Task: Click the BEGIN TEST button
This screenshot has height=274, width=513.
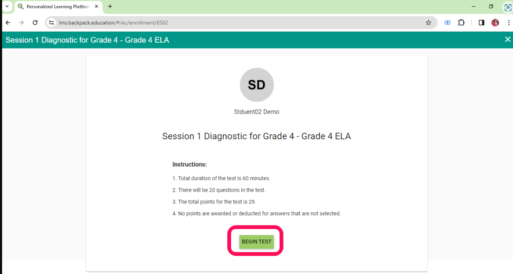Action: 256,241
